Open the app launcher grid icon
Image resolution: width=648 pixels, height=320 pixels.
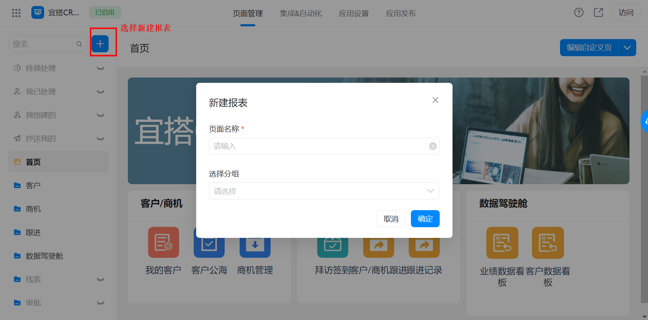coord(16,13)
